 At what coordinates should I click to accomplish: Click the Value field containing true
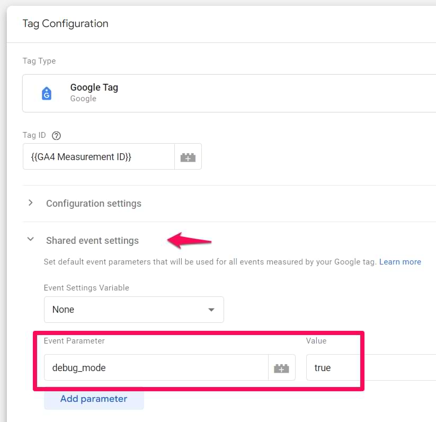coord(371,367)
